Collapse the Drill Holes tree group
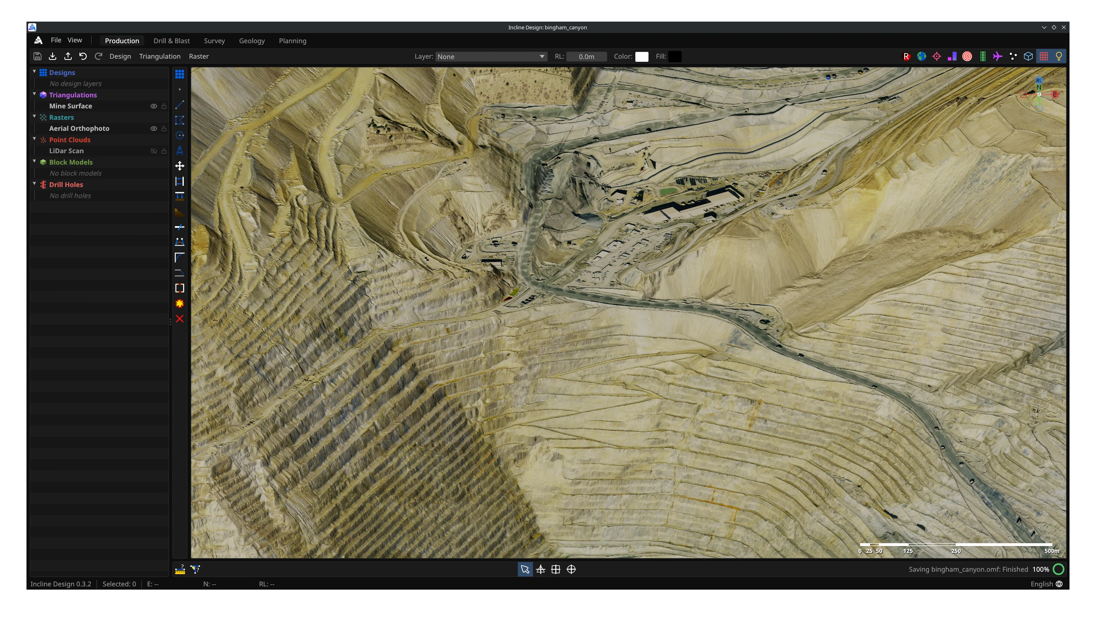The width and height of the screenshot is (1096, 621). pyautogui.click(x=34, y=183)
